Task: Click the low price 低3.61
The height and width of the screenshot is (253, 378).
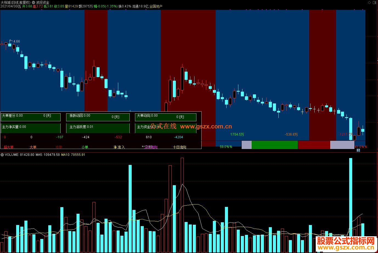Action: 49,6
